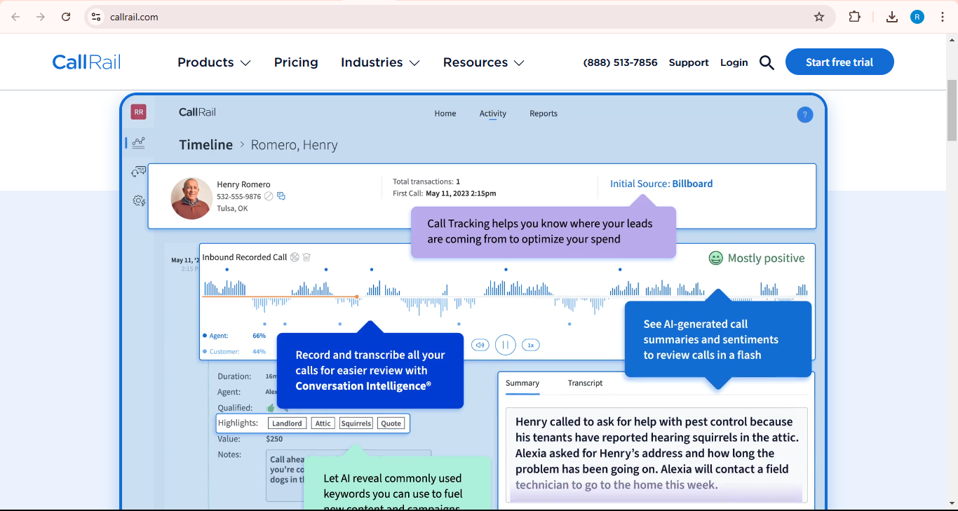Click the Login link

coord(734,62)
